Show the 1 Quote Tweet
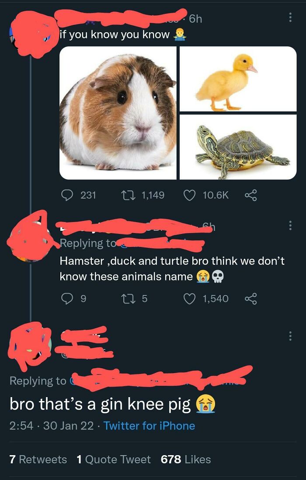This screenshot has height=480, width=306. [114, 459]
